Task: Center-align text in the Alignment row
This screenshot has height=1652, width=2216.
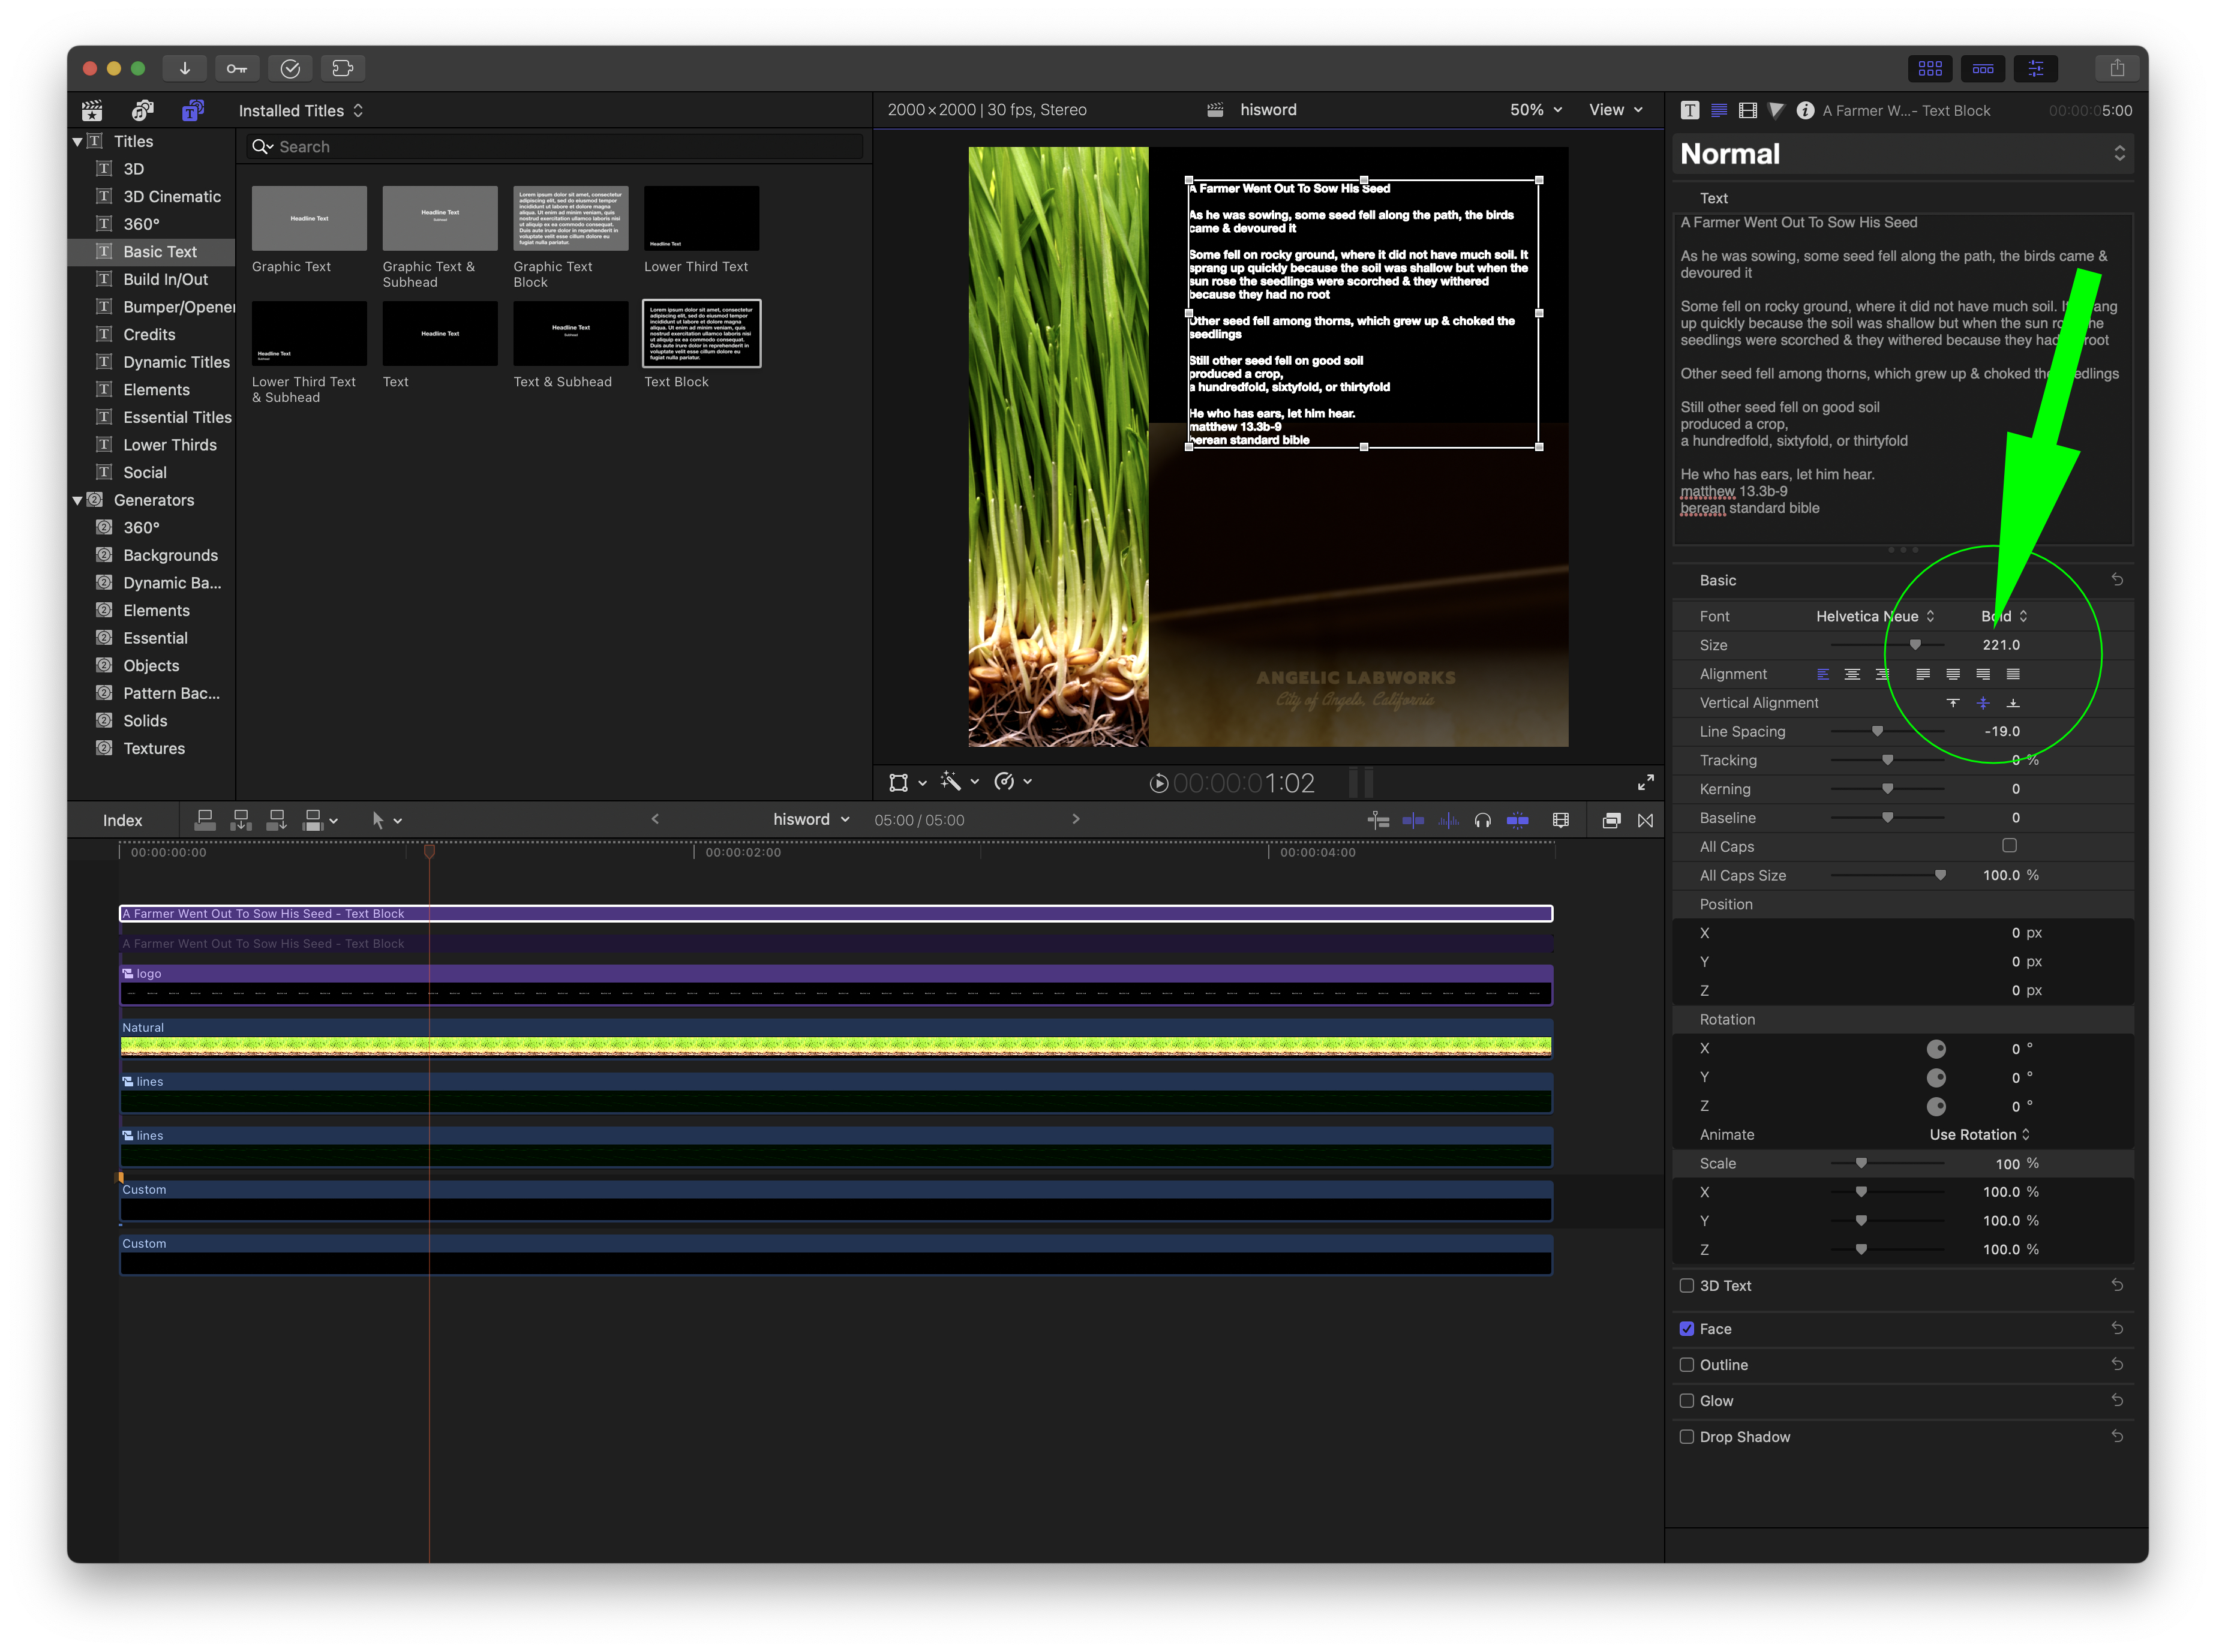Action: [x=1851, y=674]
